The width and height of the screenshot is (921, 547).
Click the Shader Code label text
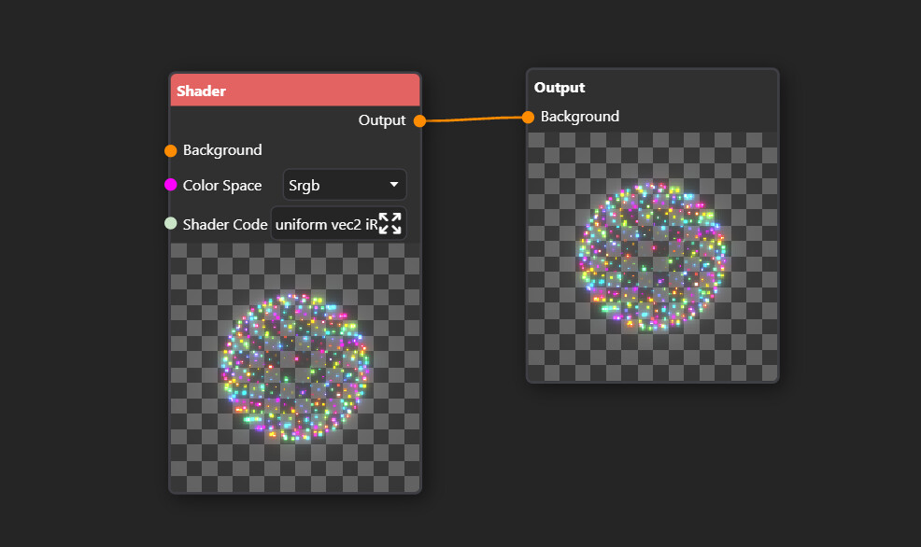click(225, 224)
